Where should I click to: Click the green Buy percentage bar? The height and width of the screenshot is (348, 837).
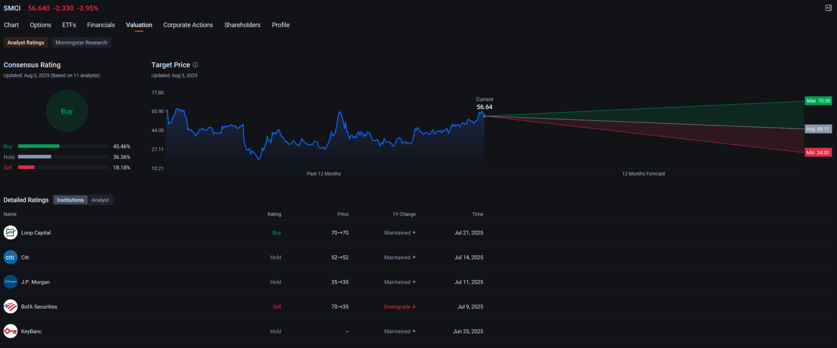(39, 146)
